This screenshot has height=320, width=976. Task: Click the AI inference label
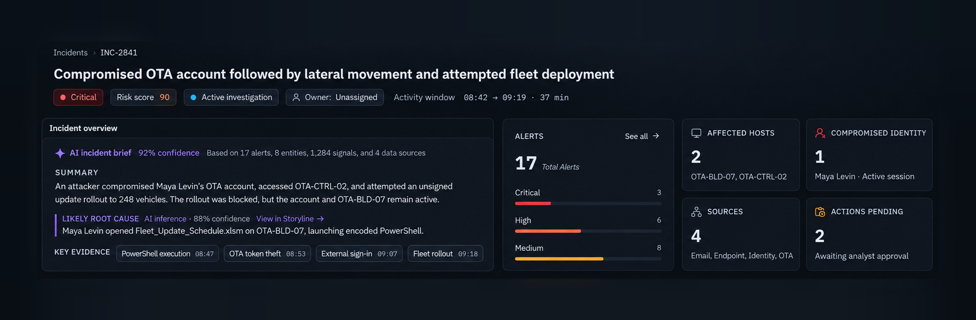(x=165, y=219)
